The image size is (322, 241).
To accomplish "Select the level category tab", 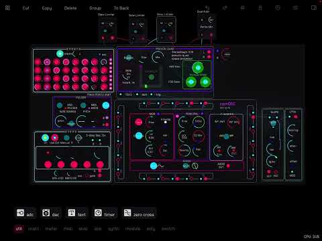I will pos(83,229).
